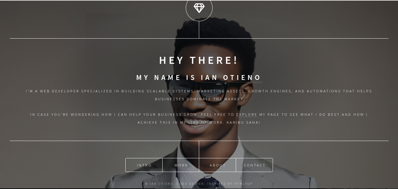The image size is (398, 189).
Task: Open the WORK section
Action: pyautogui.click(x=181, y=165)
